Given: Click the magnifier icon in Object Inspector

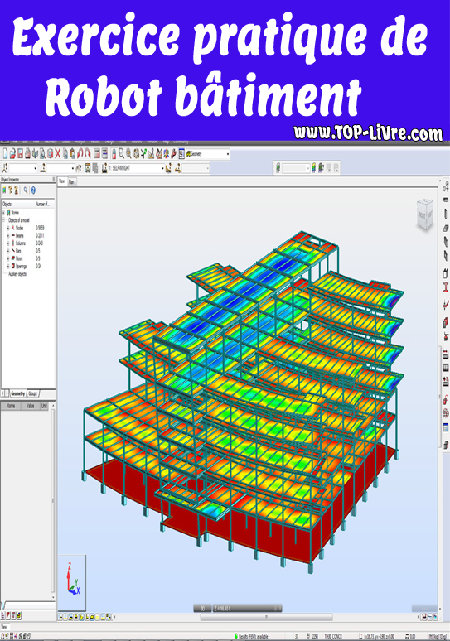Looking at the screenshot, I should [x=26, y=190].
